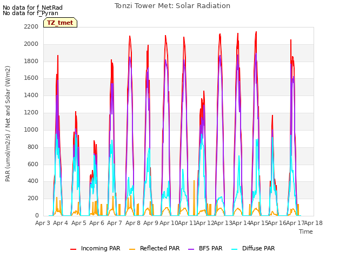
Task: Click the 2200 y-axis tick label
Action: (31, 27)
